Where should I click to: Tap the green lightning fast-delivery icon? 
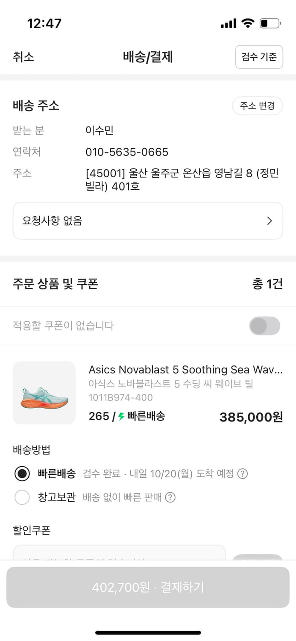(121, 417)
